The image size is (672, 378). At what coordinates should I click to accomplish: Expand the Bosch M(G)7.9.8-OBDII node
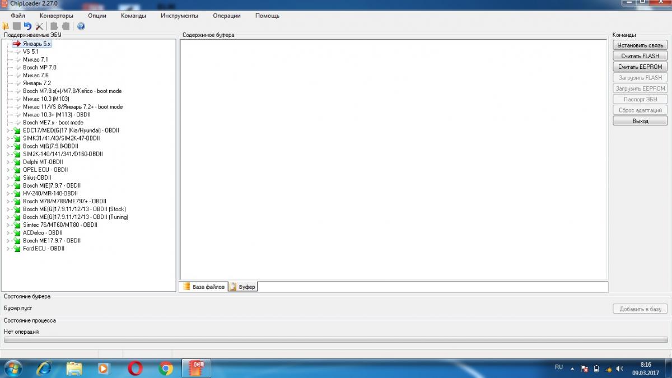[8, 146]
